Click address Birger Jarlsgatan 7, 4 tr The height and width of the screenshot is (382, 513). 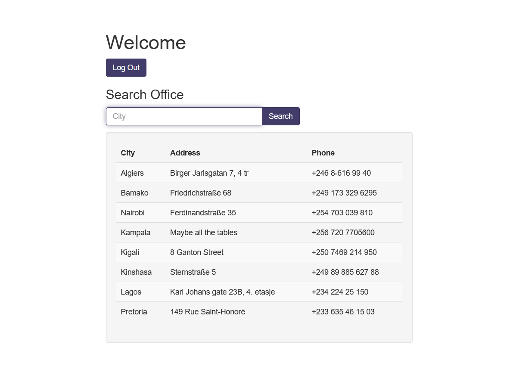(209, 173)
